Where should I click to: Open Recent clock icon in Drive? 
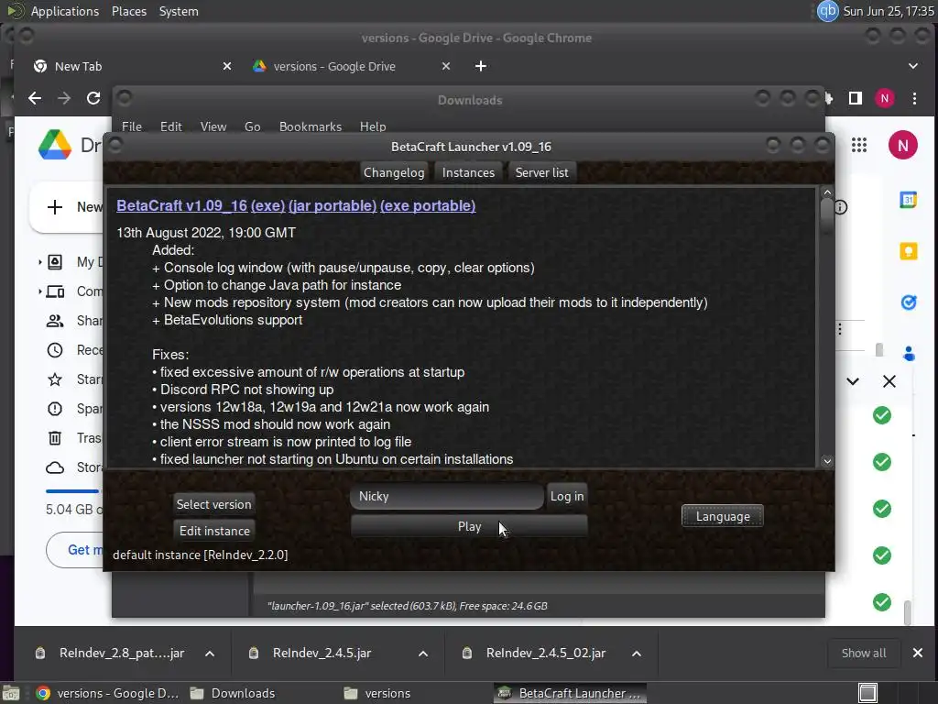(x=55, y=350)
